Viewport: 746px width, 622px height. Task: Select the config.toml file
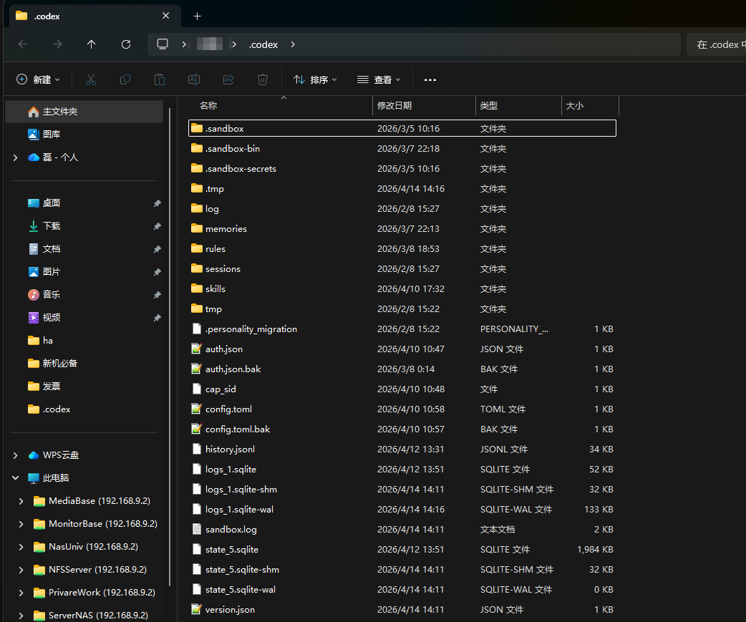tap(402, 409)
